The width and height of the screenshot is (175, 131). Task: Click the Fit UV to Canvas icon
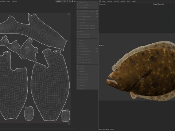coord(78,34)
